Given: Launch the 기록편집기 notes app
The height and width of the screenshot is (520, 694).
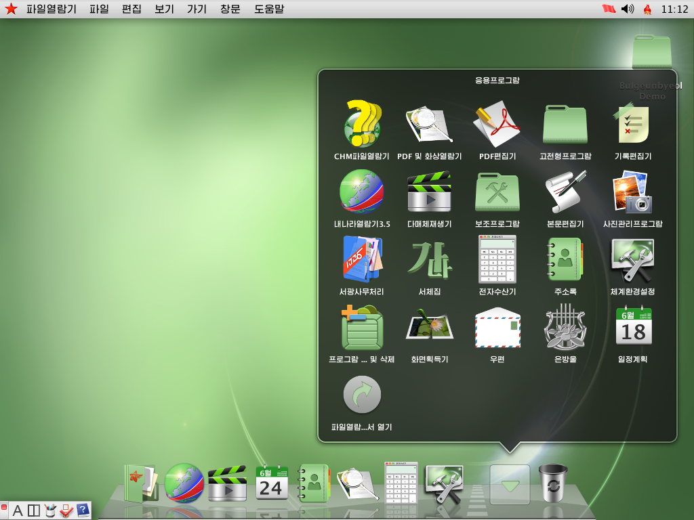Looking at the screenshot, I should [x=632, y=125].
